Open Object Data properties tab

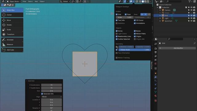click(155, 92)
